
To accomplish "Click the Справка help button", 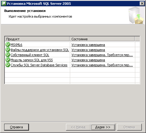I will [x=16, y=127].
